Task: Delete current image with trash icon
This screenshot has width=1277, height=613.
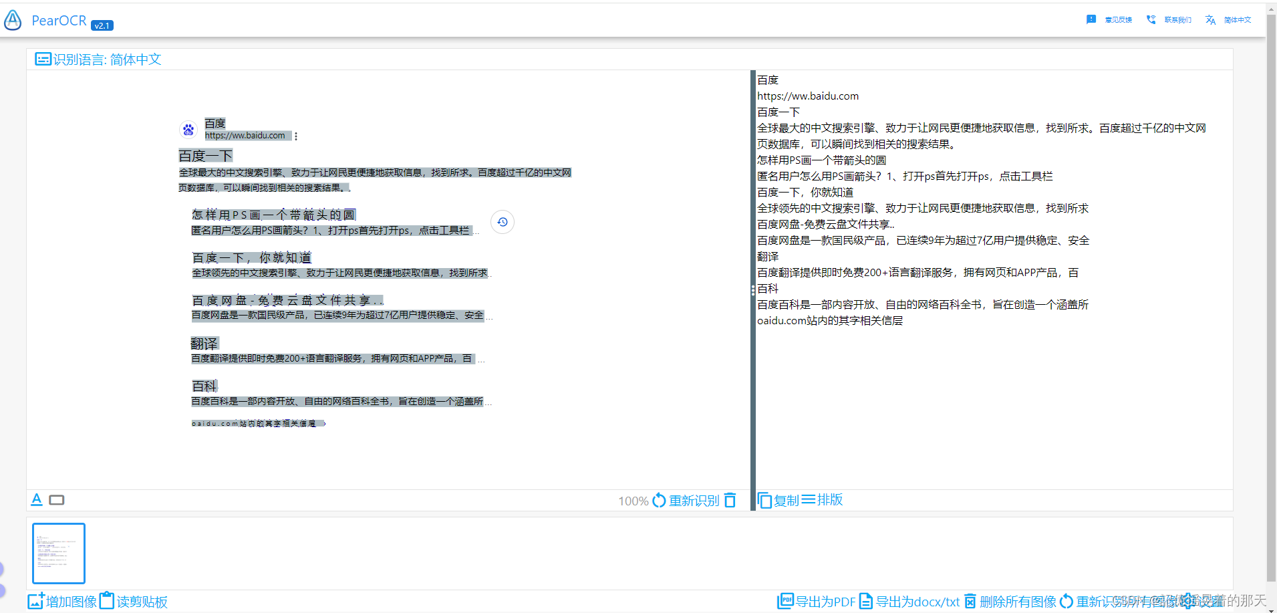Action: point(730,500)
